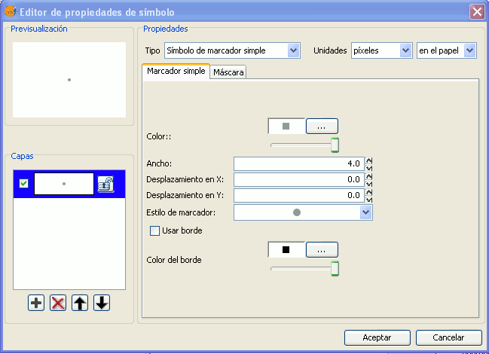Move layer up with the up arrow icon

[80, 303]
